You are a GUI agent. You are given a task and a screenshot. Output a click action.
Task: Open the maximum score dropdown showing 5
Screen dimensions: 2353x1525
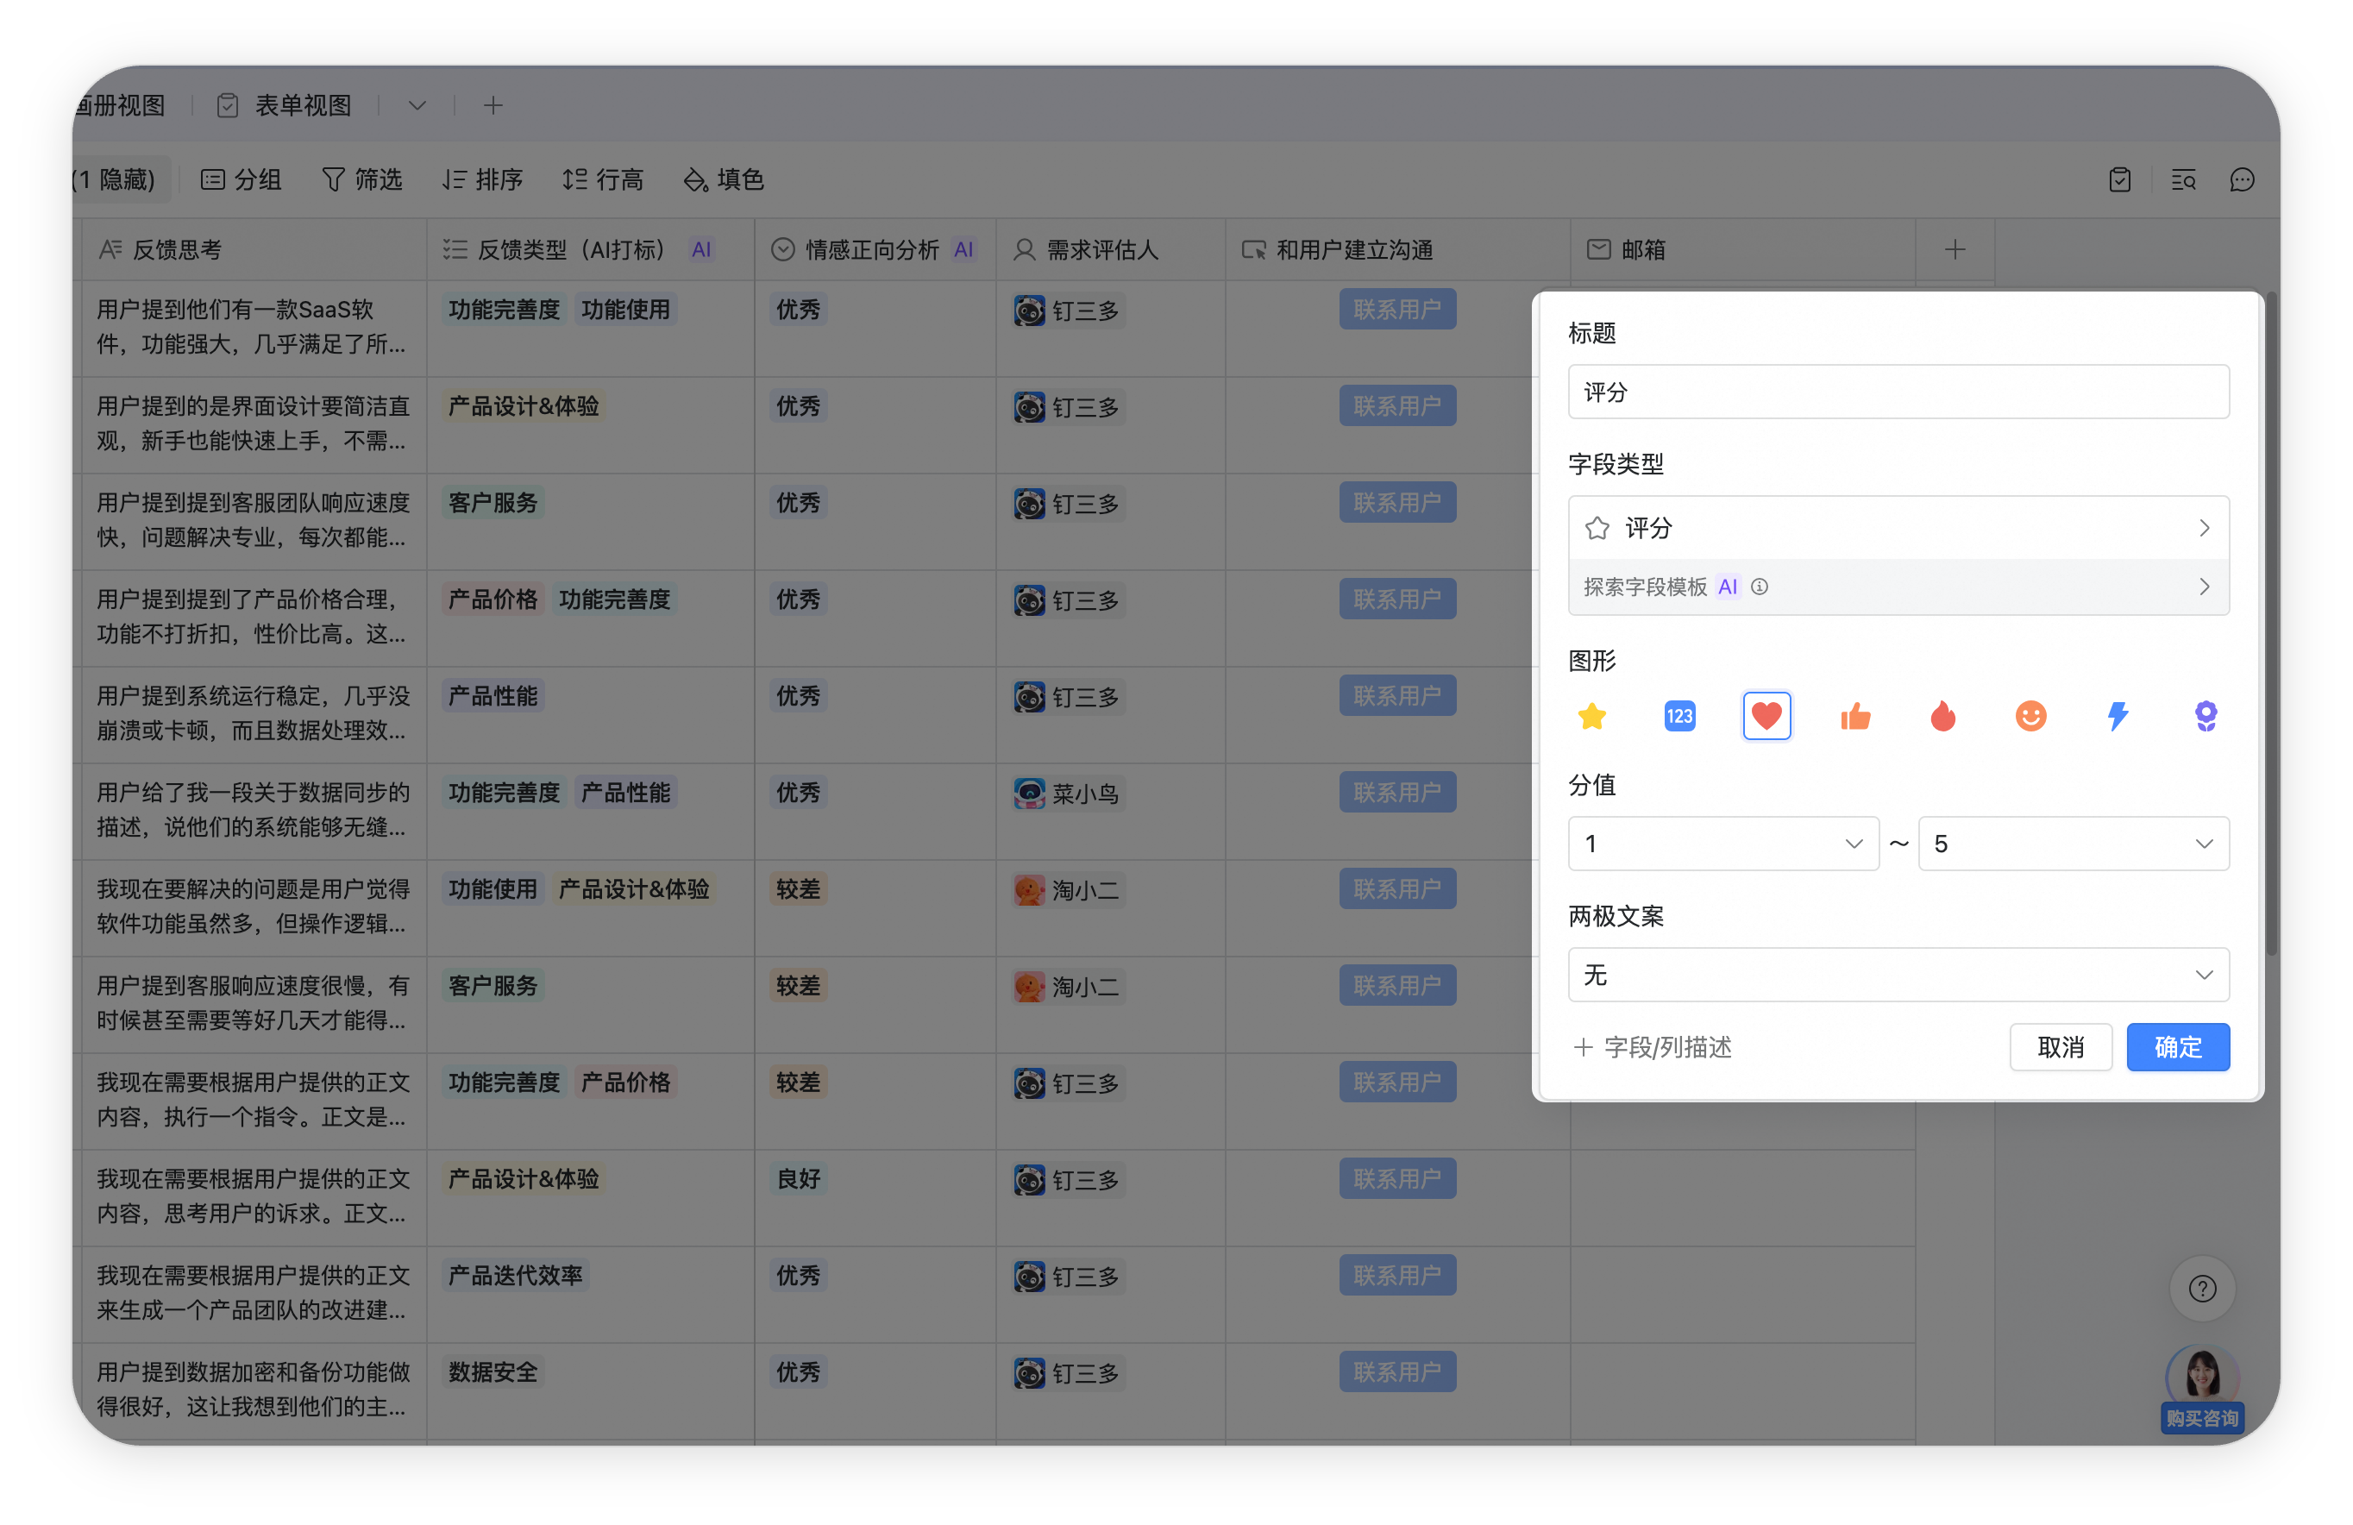pos(2074,844)
